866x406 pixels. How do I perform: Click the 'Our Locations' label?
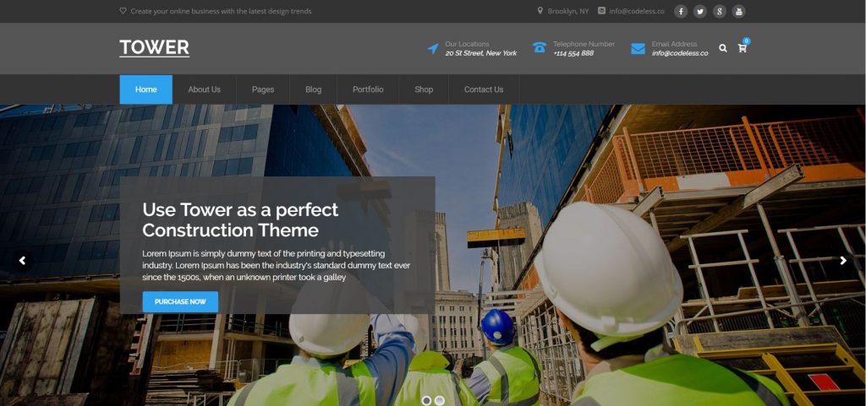coord(467,44)
